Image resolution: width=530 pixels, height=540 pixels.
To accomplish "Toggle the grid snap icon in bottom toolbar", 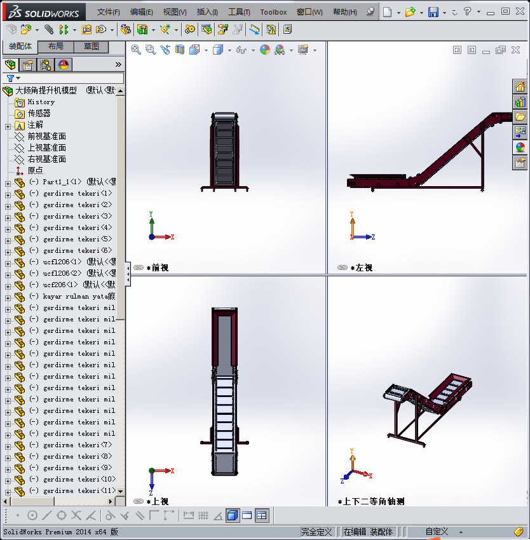I will [203, 516].
